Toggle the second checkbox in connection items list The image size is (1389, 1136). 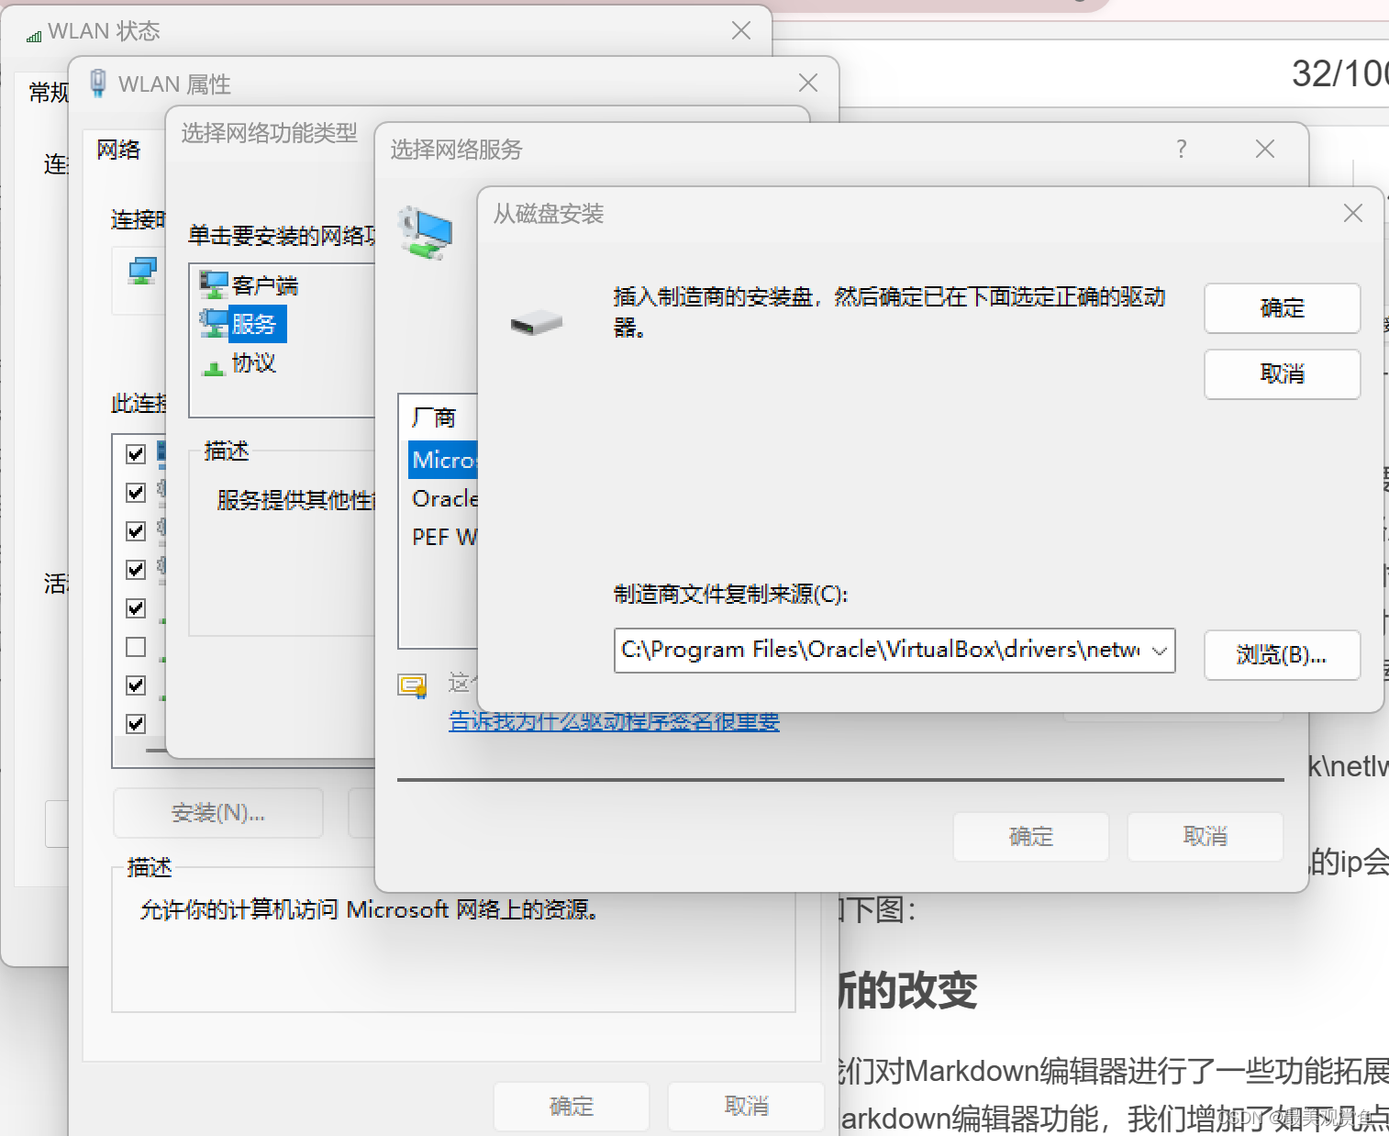point(136,493)
